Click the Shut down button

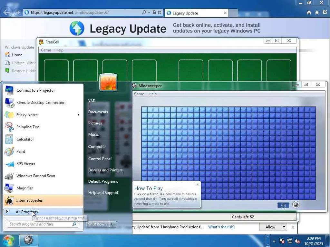click(97, 224)
